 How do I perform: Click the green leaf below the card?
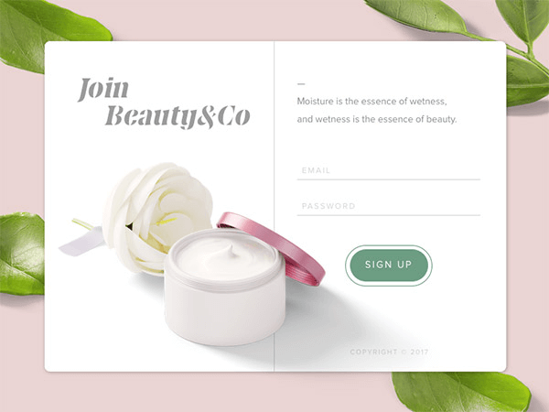[x=460, y=392]
